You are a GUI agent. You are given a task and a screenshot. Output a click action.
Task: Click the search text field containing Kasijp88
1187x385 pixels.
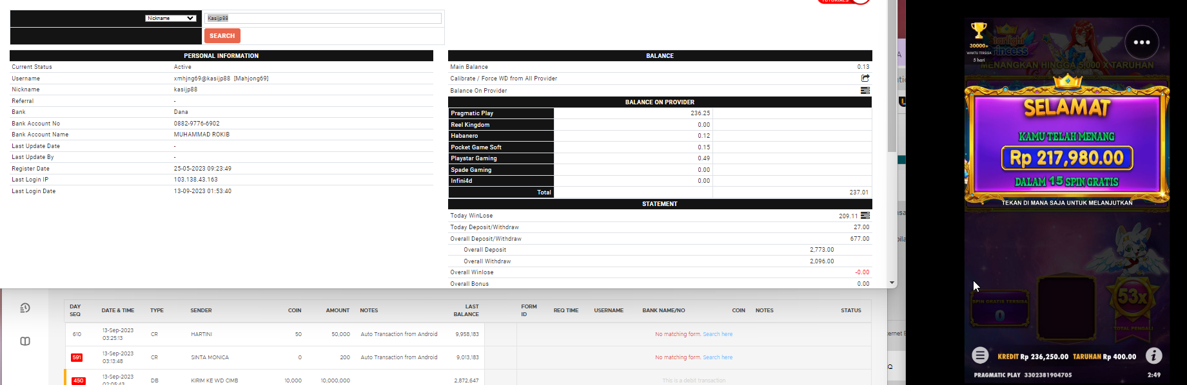[x=323, y=18]
